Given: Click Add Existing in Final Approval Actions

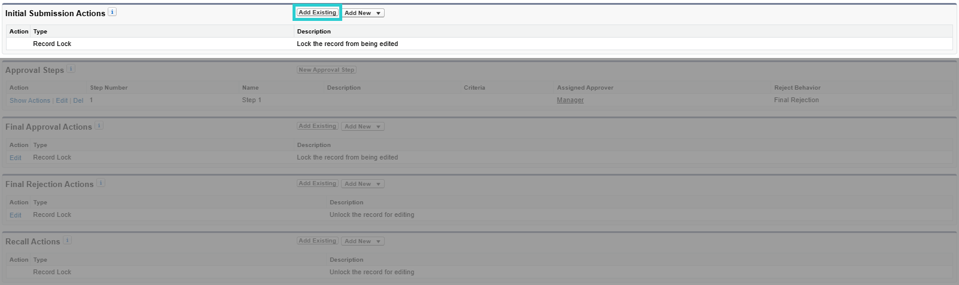Looking at the screenshot, I should (x=318, y=126).
